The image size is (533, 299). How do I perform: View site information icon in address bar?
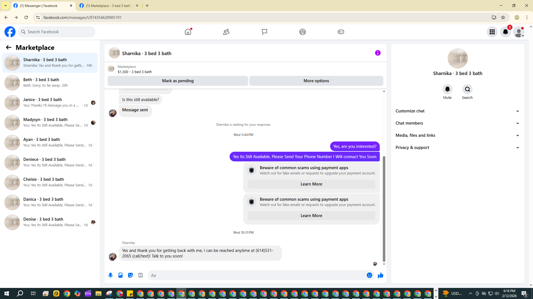[38, 17]
